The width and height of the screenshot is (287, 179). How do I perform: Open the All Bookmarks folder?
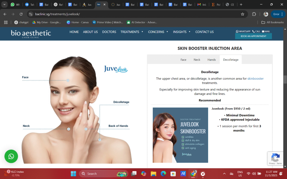[272, 22]
